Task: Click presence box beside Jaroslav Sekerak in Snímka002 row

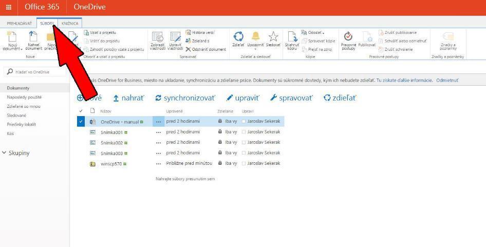Action: tap(244, 142)
